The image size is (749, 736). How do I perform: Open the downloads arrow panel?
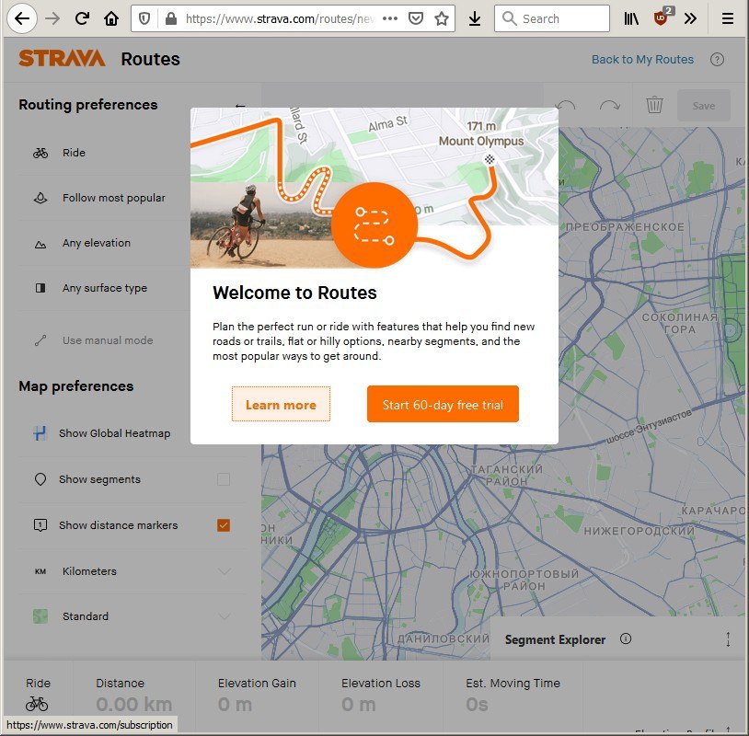tap(475, 18)
